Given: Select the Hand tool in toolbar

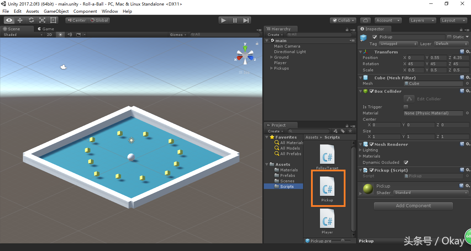Looking at the screenshot, I should [9, 20].
